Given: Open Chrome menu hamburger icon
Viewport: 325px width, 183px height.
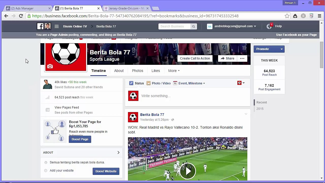Looking at the screenshot, I should [319, 16].
